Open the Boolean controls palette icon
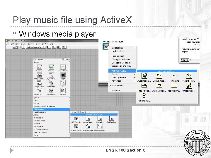 [51, 67]
